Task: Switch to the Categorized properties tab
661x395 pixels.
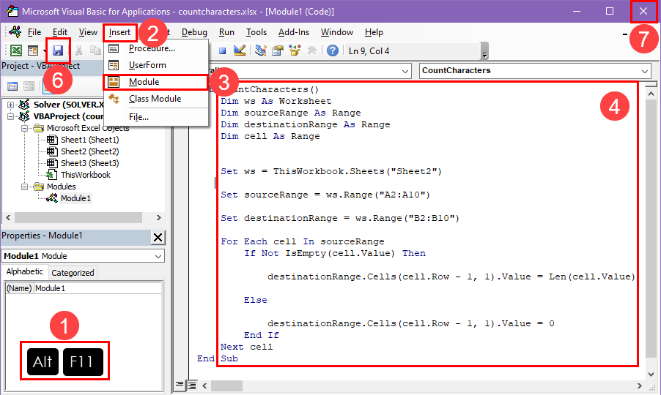Action: click(x=73, y=273)
